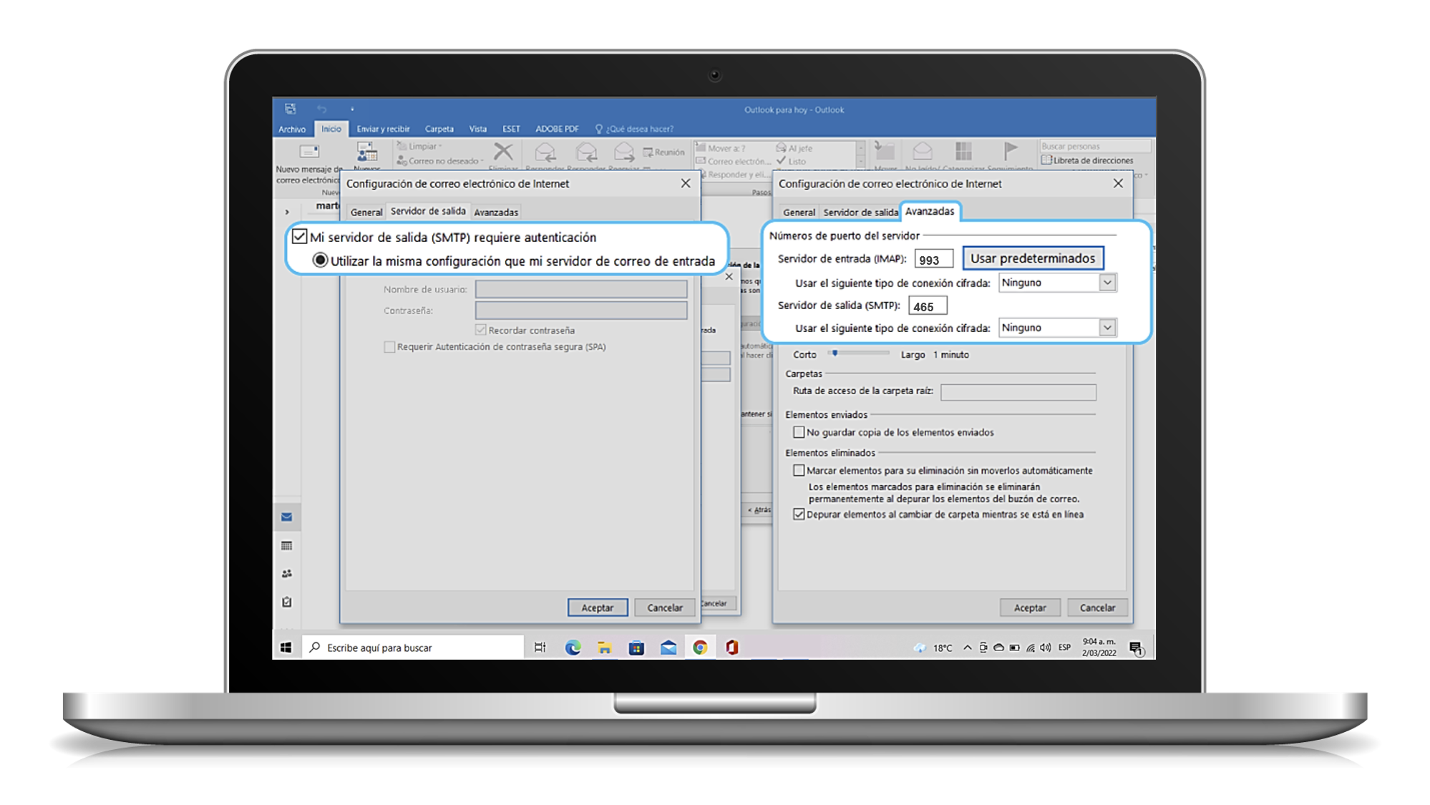Open the notification center icon
Image resolution: width=1430 pixels, height=805 pixels.
coord(1136,648)
